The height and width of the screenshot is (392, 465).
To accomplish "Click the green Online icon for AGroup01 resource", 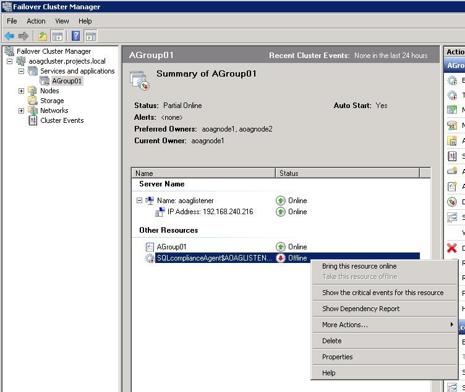I will pyautogui.click(x=280, y=247).
